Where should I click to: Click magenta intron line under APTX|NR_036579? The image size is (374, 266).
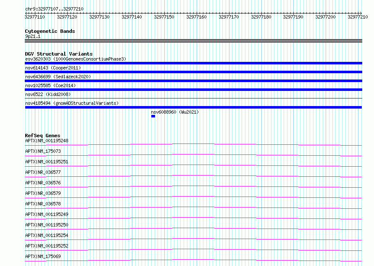point(193,197)
